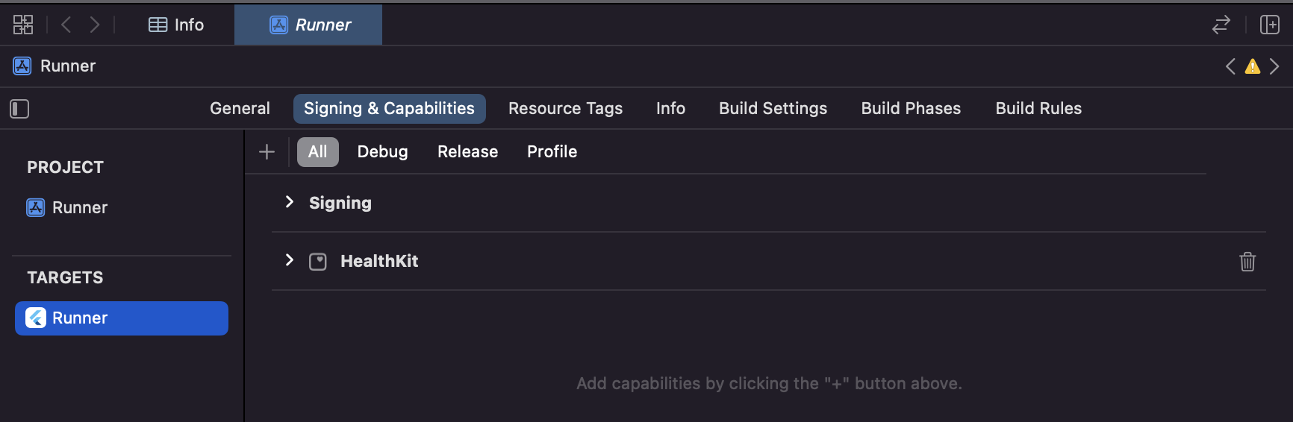Switch to the Build Settings tab
1293x422 pixels.
point(773,108)
